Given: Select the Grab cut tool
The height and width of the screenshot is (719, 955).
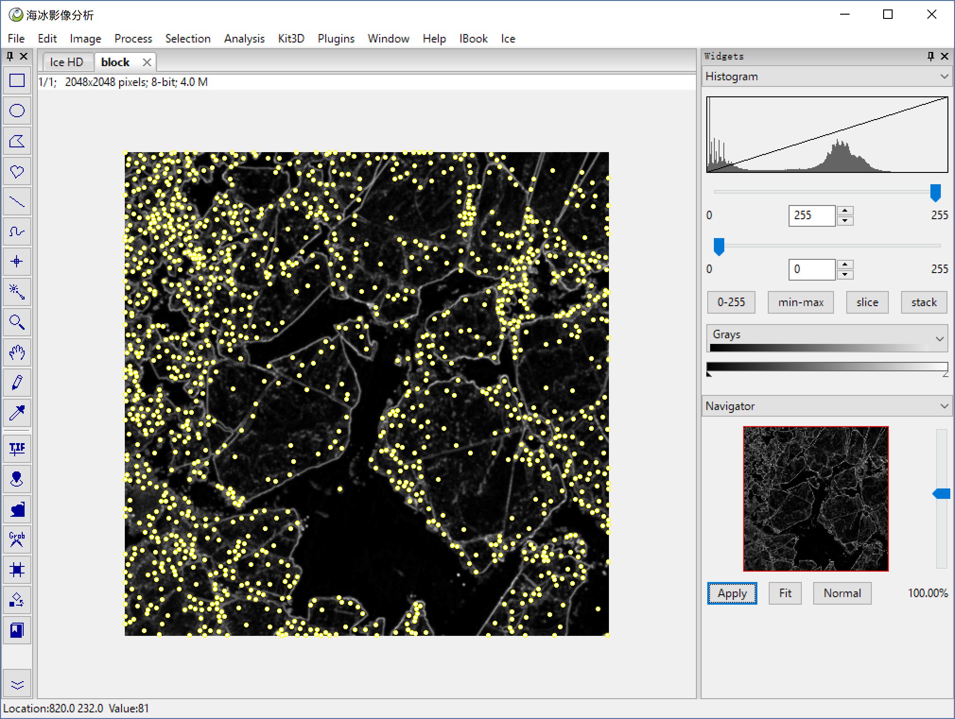Looking at the screenshot, I should coord(17,539).
